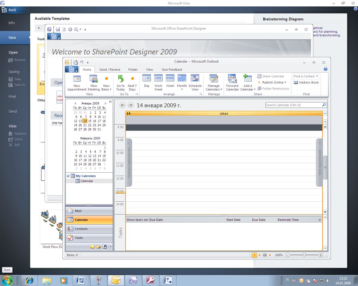358x286 pixels.
Task: Switch to the Folder ribbon tab
Action: click(133, 70)
